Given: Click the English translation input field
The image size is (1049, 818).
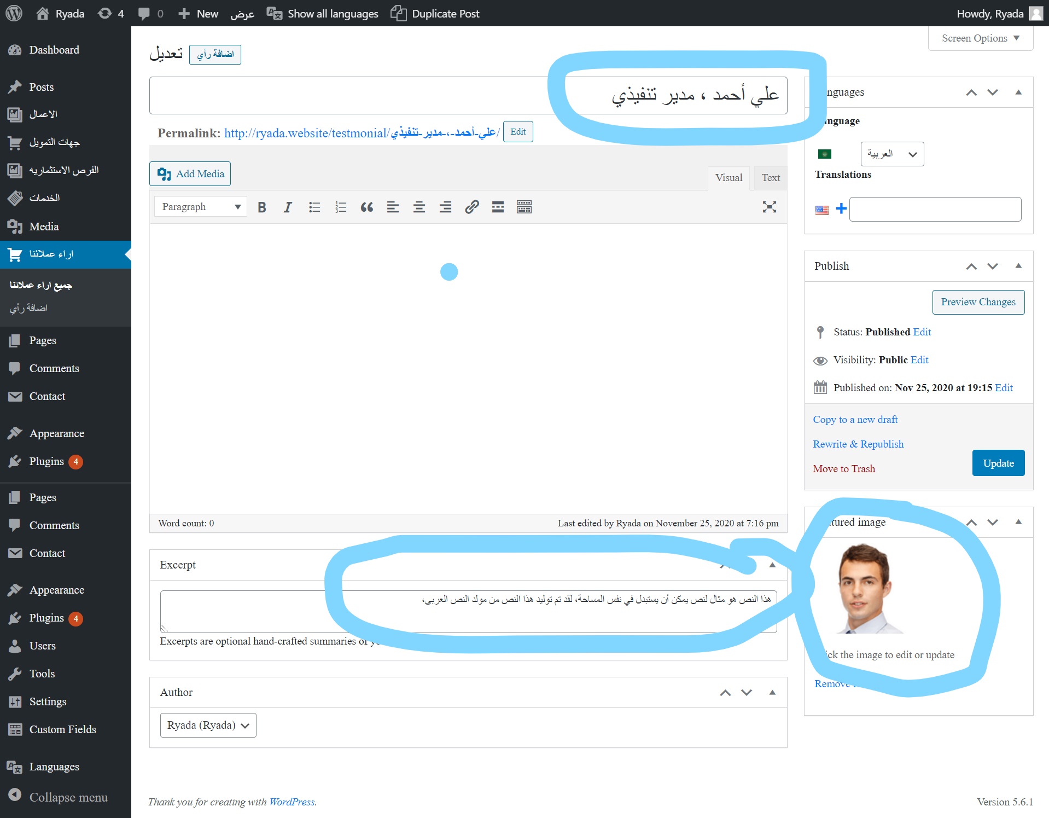Looking at the screenshot, I should pos(935,210).
